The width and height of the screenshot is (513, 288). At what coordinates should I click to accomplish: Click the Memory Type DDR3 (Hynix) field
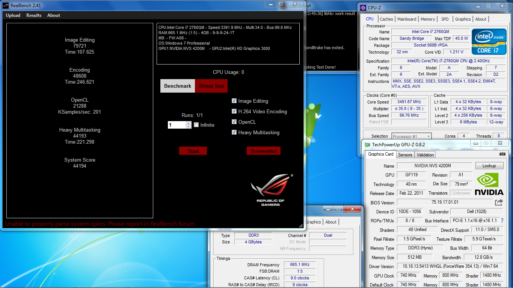[420, 248]
